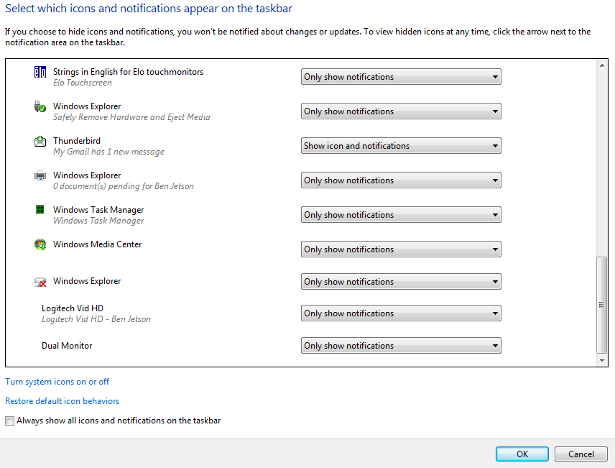Click Restore default icon behaviors link
This screenshot has width=615, height=468.
coord(62,401)
